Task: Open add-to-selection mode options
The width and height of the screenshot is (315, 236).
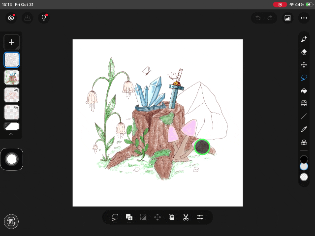Action: tap(129, 217)
